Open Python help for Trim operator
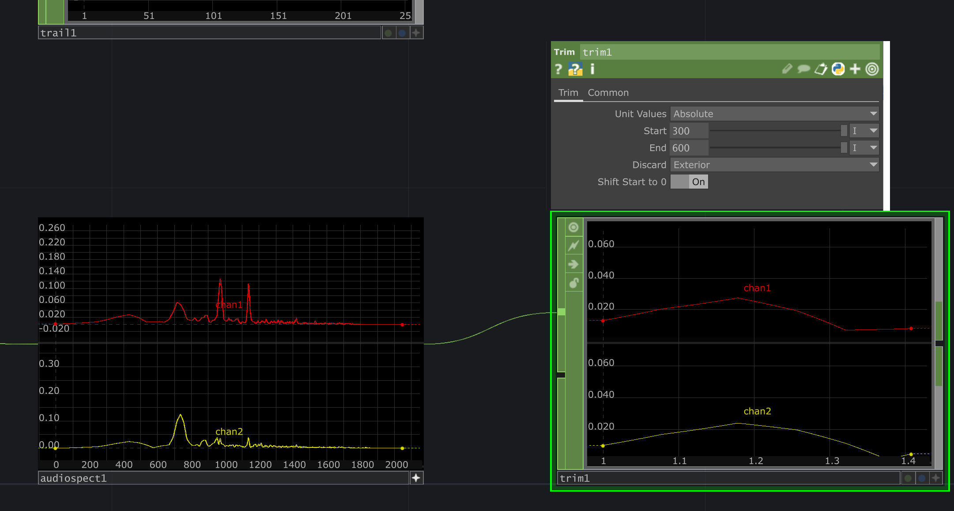The height and width of the screenshot is (511, 954). (x=575, y=69)
